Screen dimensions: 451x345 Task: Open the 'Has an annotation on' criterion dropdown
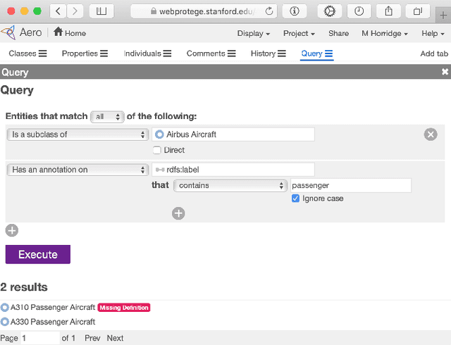click(78, 170)
